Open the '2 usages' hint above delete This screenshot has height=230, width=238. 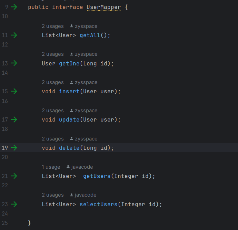tap(53, 139)
